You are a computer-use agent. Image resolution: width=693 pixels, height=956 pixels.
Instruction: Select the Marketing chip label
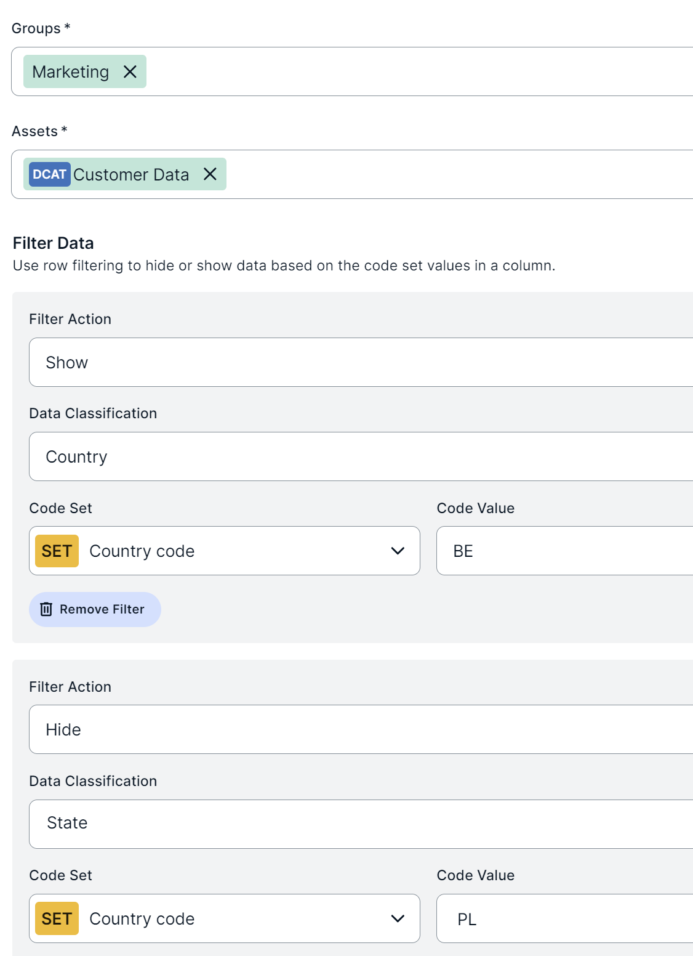[71, 72]
